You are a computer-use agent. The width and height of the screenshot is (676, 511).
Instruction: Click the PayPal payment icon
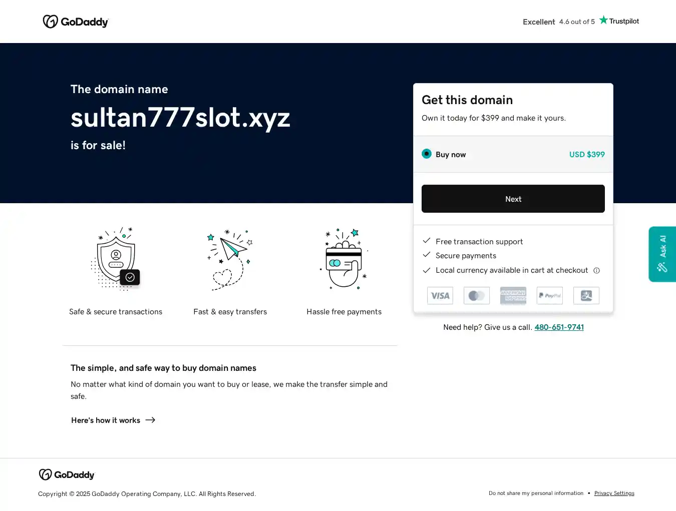550,296
